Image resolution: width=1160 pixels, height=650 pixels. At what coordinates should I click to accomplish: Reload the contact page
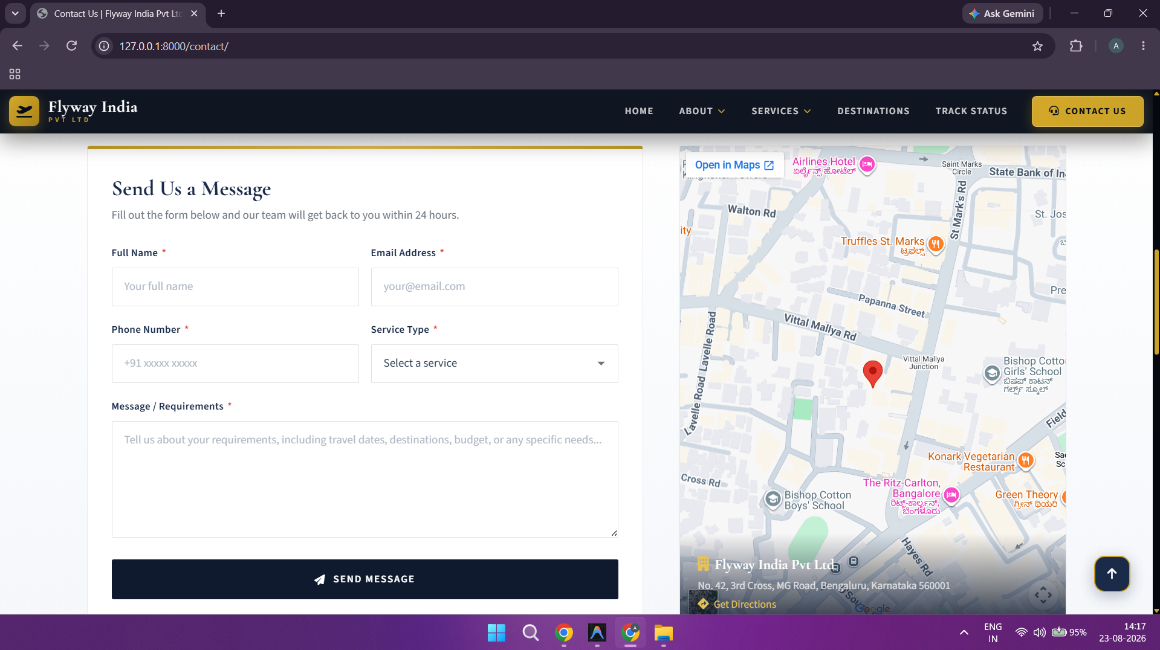(71, 46)
